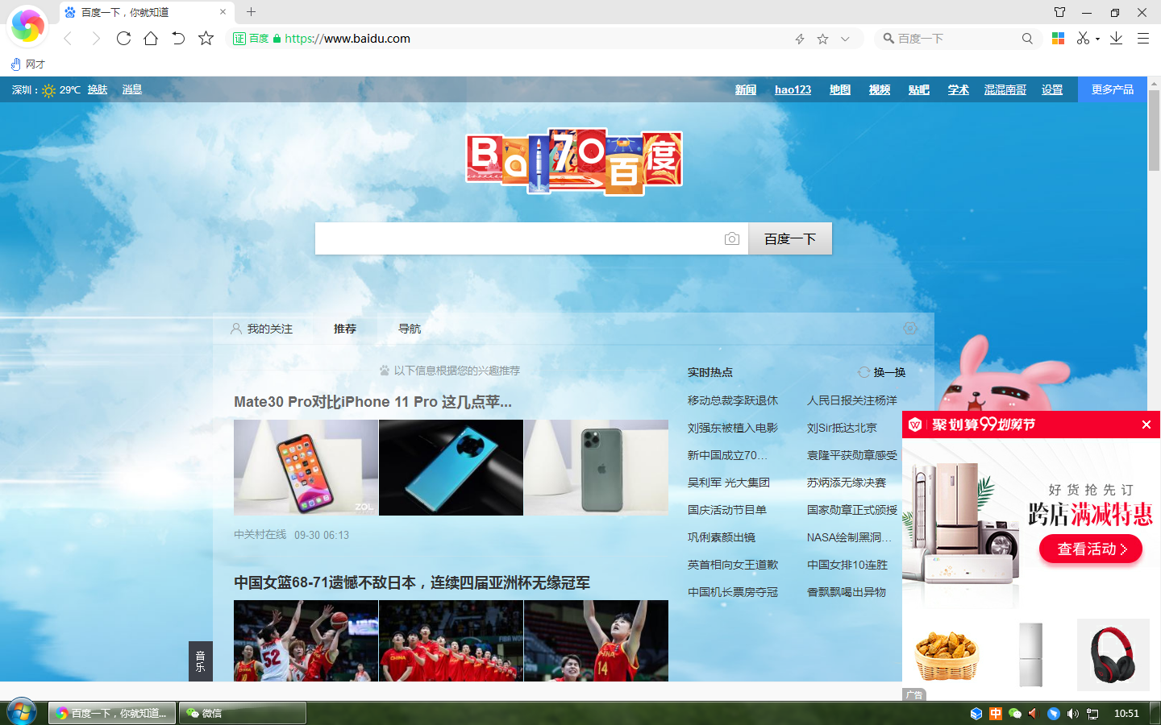Screen dimensions: 1161x725
Task: Open the 音乐 side widget
Action: click(x=200, y=661)
